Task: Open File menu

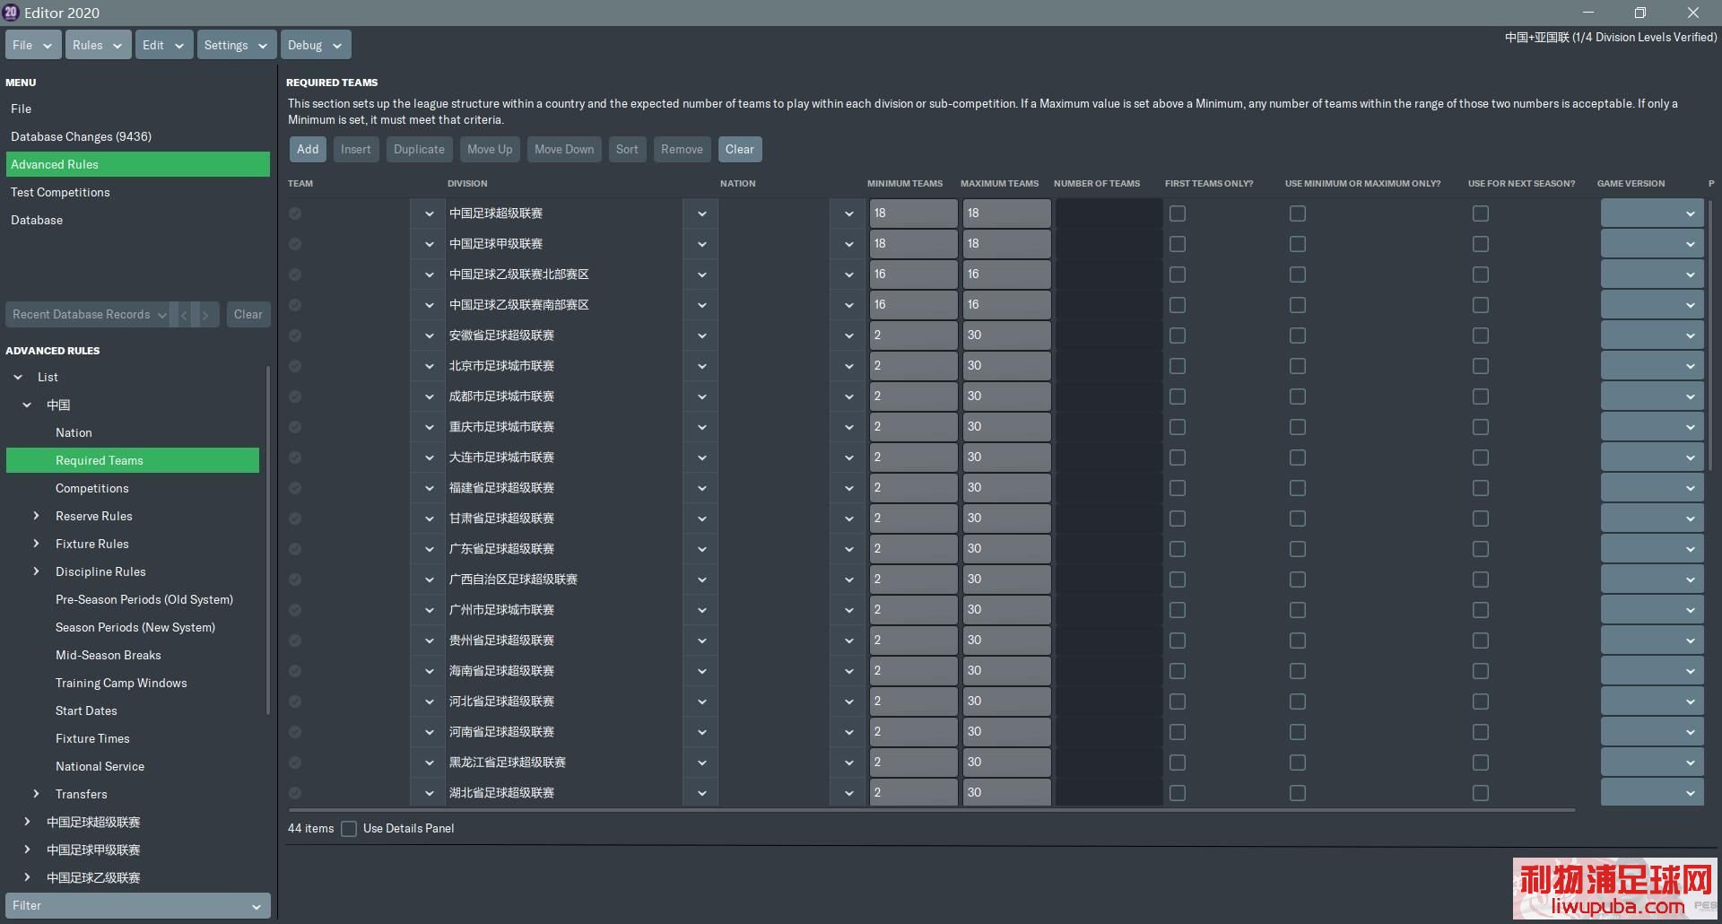Action: pyautogui.click(x=33, y=45)
